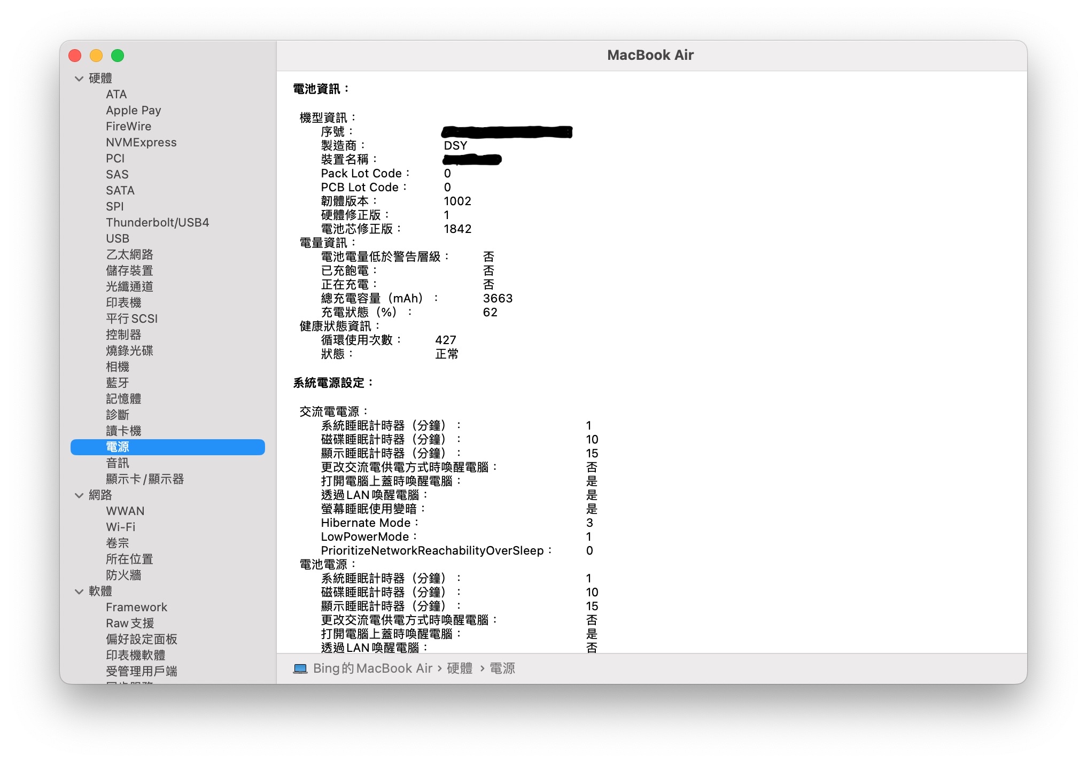Screen dimensions: 1087x763
Task: Open the FireWire hardware entry
Action: pyautogui.click(x=129, y=127)
